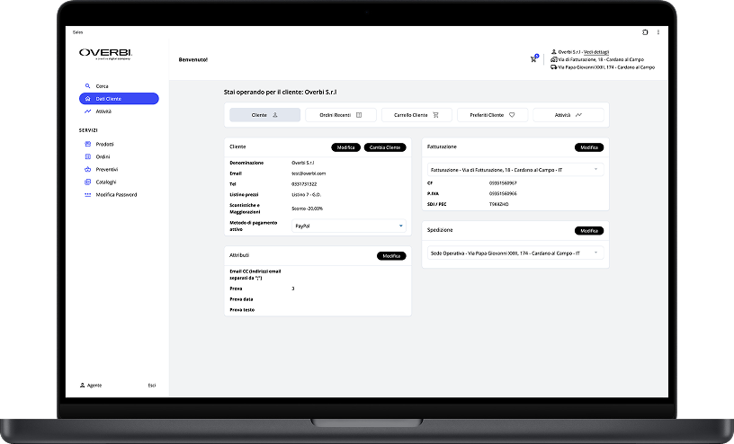Open Attività chart icon in sidebar
The image size is (734, 444).
click(87, 111)
